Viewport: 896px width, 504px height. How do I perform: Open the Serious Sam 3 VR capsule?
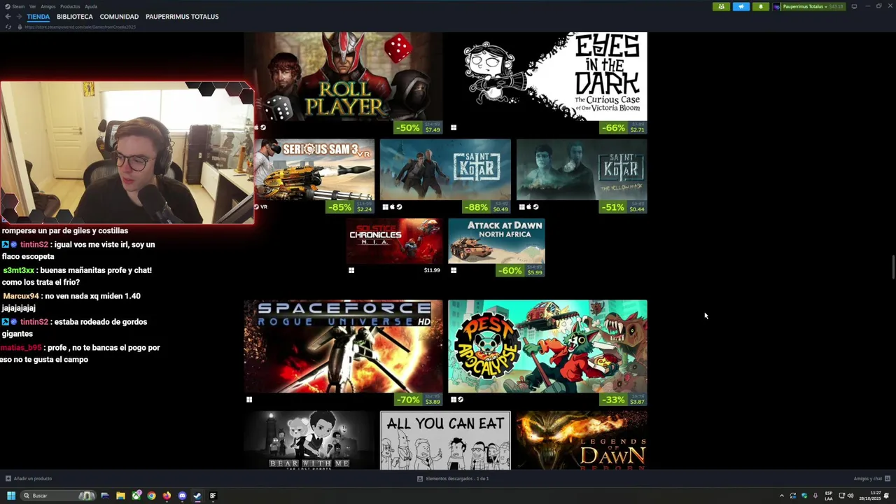(314, 169)
